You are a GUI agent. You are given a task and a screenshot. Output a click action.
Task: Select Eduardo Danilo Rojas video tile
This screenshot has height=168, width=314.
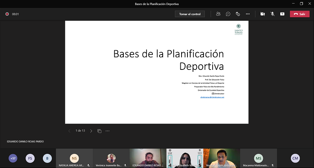coord(148,158)
